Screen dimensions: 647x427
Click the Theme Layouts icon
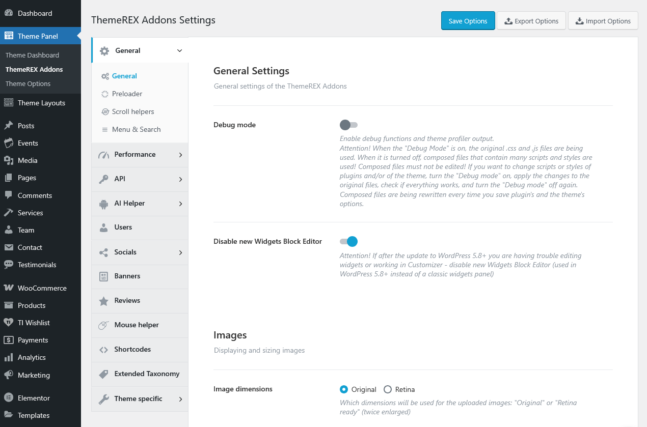coord(9,103)
